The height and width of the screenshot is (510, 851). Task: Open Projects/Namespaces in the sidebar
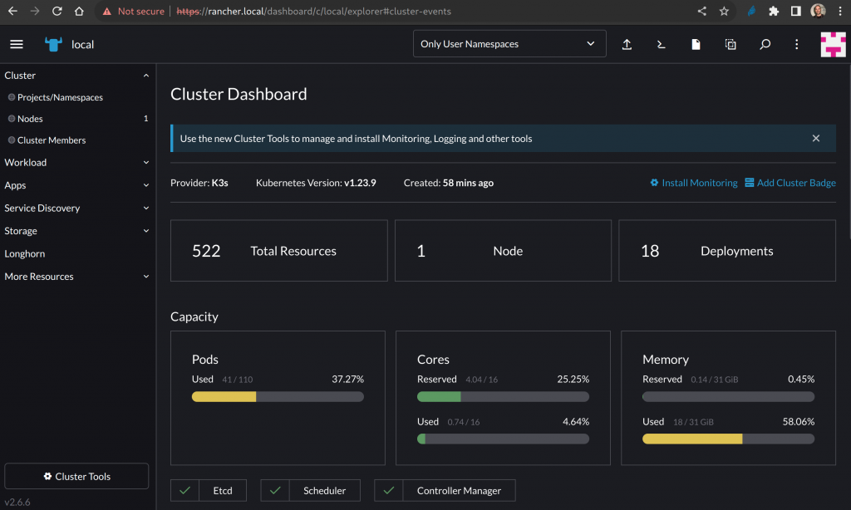(60, 97)
